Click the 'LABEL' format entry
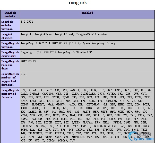This screenshot has height=143, width=155. point(32,112)
